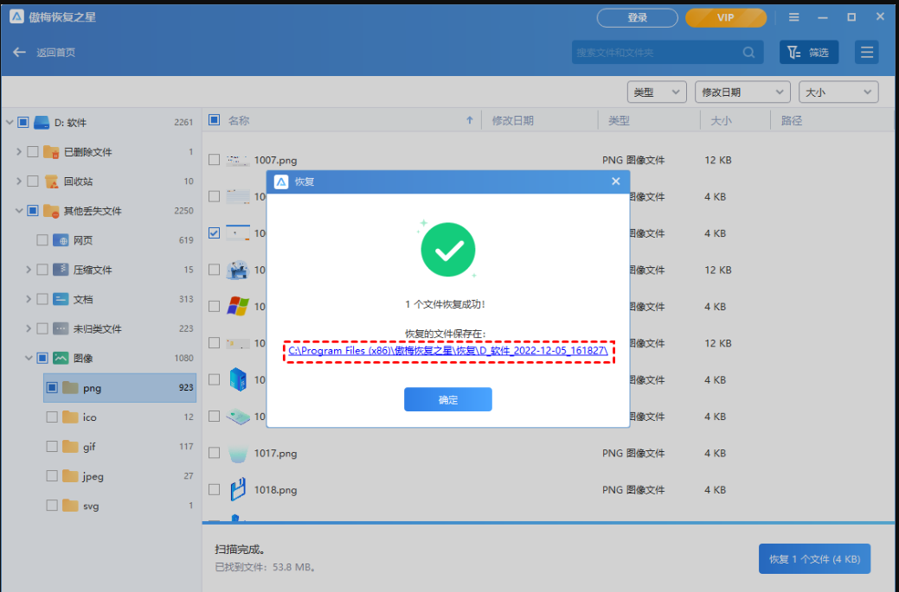Sort by 修改日期 column header
The height and width of the screenshot is (592, 899).
pos(512,120)
